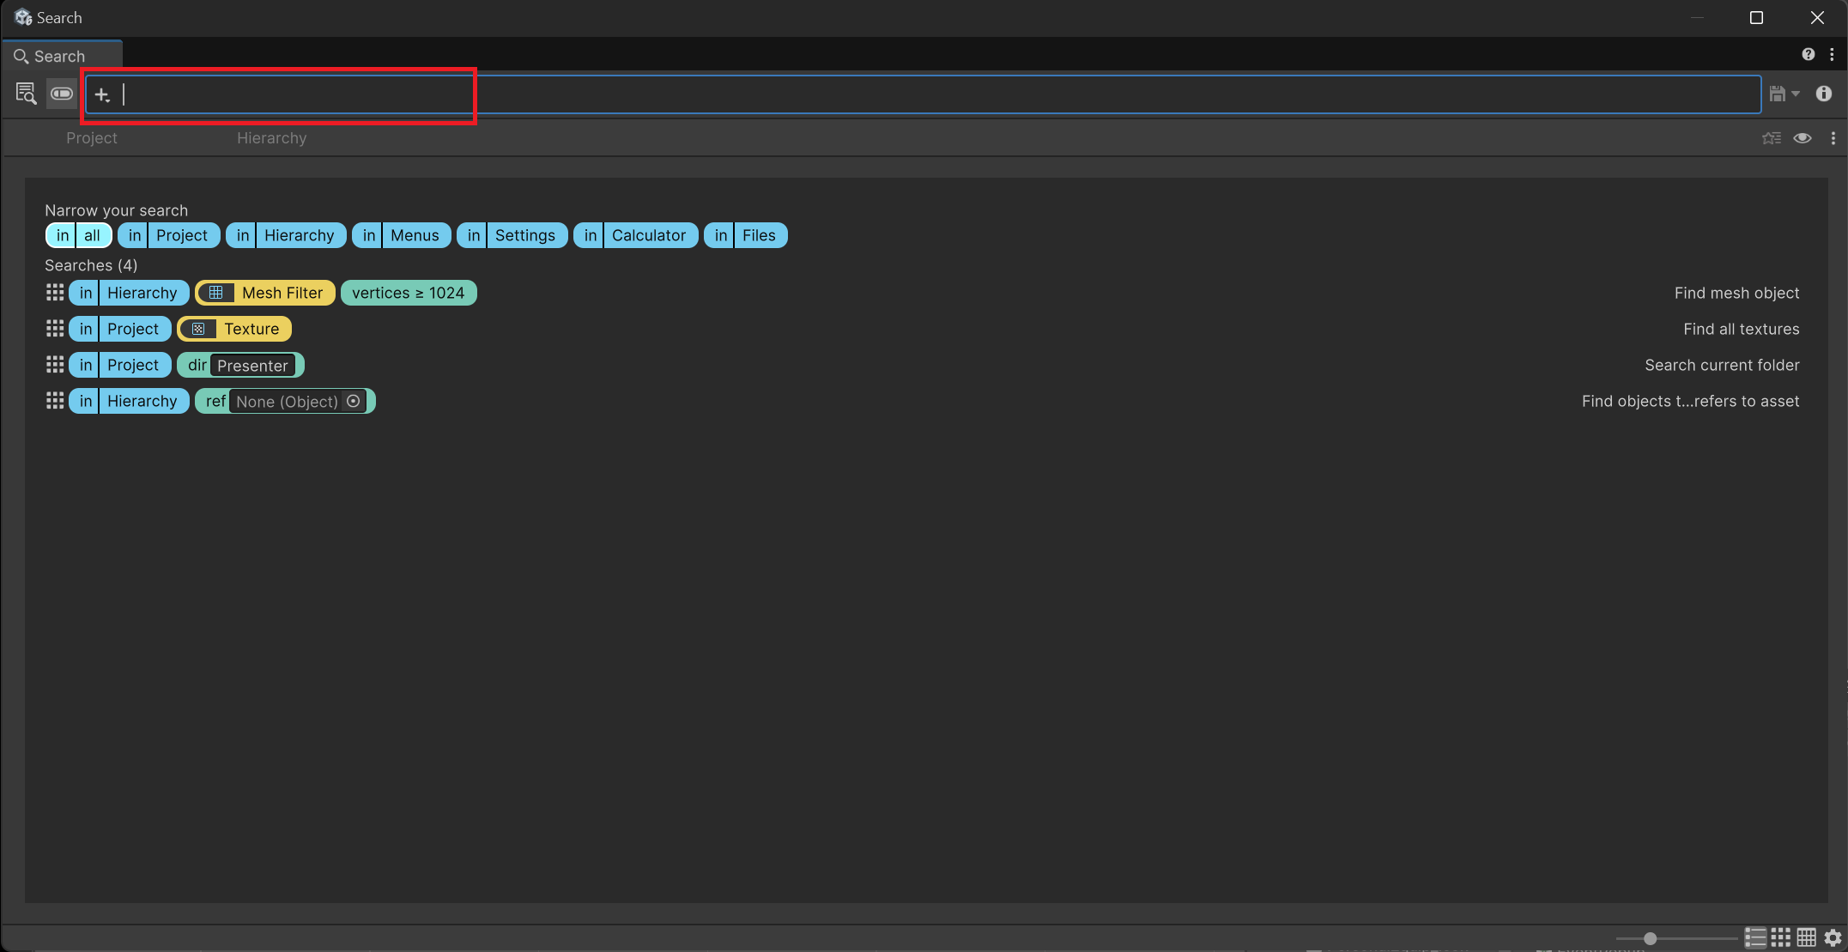Switch to grid view icon
Screen dimensions: 1848x952
1781,937
